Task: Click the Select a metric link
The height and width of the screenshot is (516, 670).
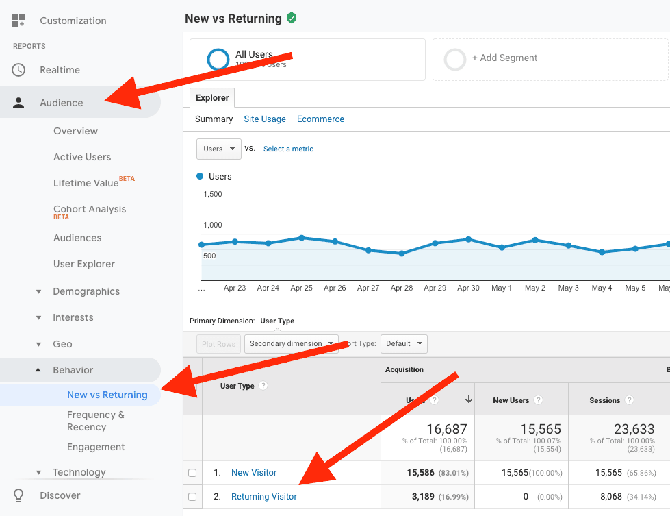Action: click(x=288, y=149)
